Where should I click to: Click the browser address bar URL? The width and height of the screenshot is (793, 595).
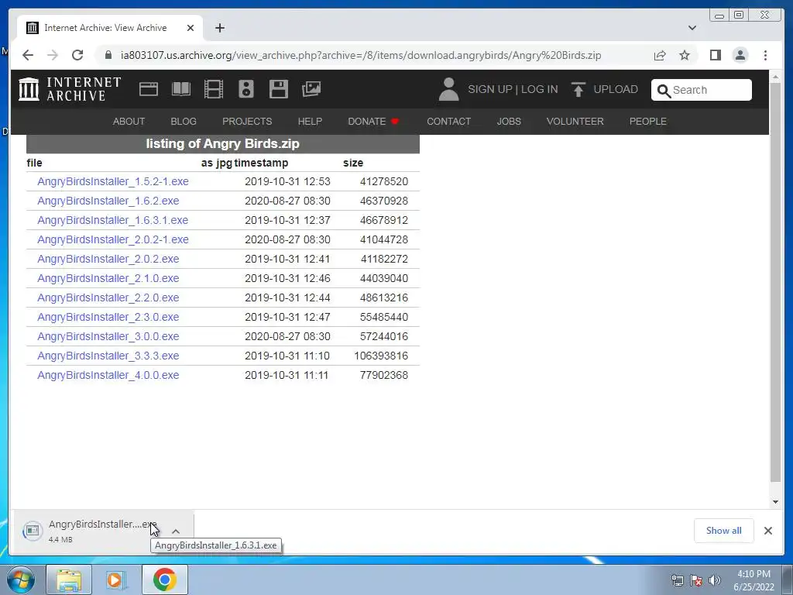point(361,55)
